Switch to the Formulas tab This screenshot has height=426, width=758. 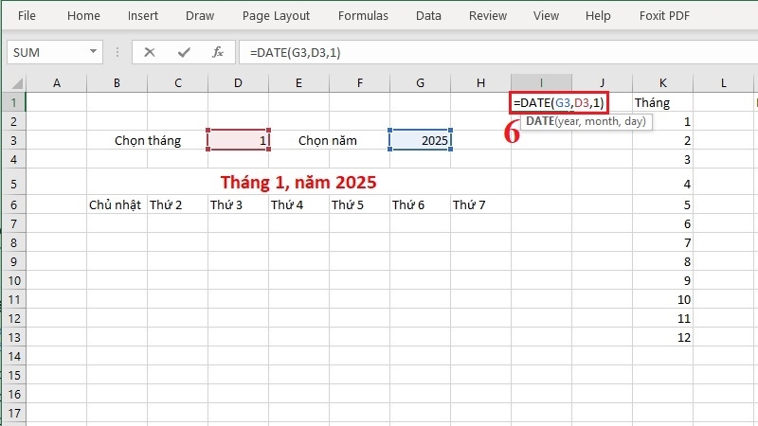click(x=363, y=15)
